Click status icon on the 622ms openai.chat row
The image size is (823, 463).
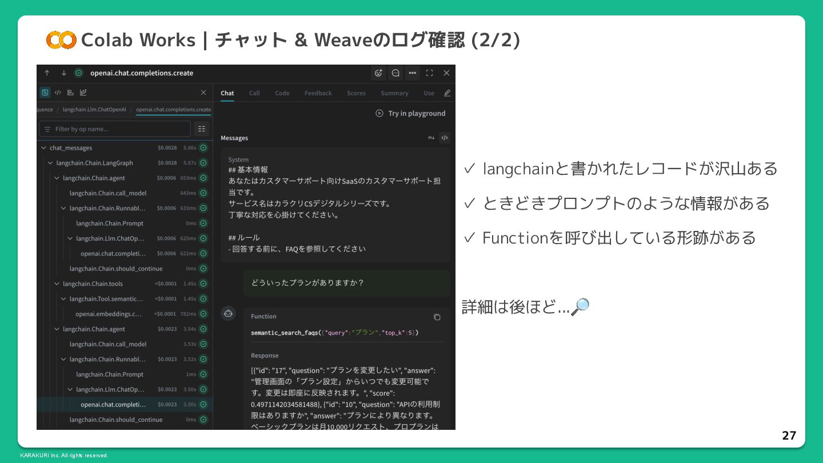pyautogui.click(x=203, y=254)
